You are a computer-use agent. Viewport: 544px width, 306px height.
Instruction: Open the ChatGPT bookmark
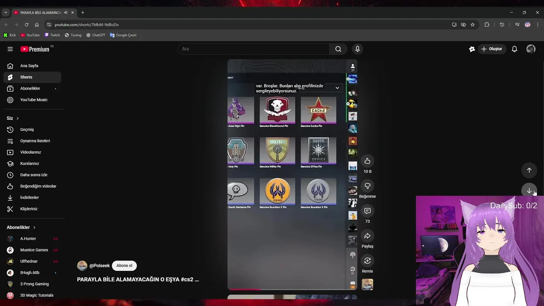click(x=96, y=35)
